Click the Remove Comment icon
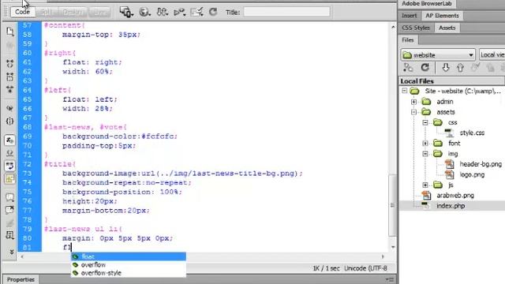The image size is (505, 284). (9, 210)
